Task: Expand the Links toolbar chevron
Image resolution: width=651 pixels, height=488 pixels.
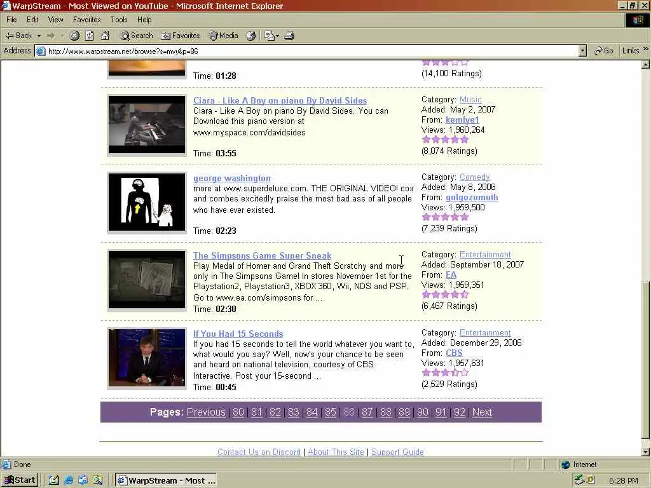Action: pos(646,49)
